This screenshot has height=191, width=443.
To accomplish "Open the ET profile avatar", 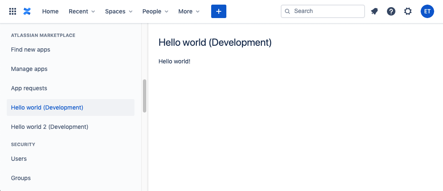I will pyautogui.click(x=427, y=11).
